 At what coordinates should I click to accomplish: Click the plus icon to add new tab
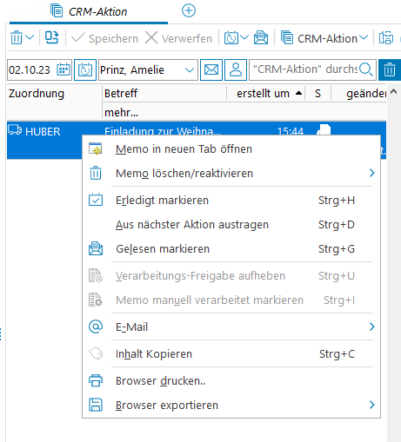click(x=189, y=10)
